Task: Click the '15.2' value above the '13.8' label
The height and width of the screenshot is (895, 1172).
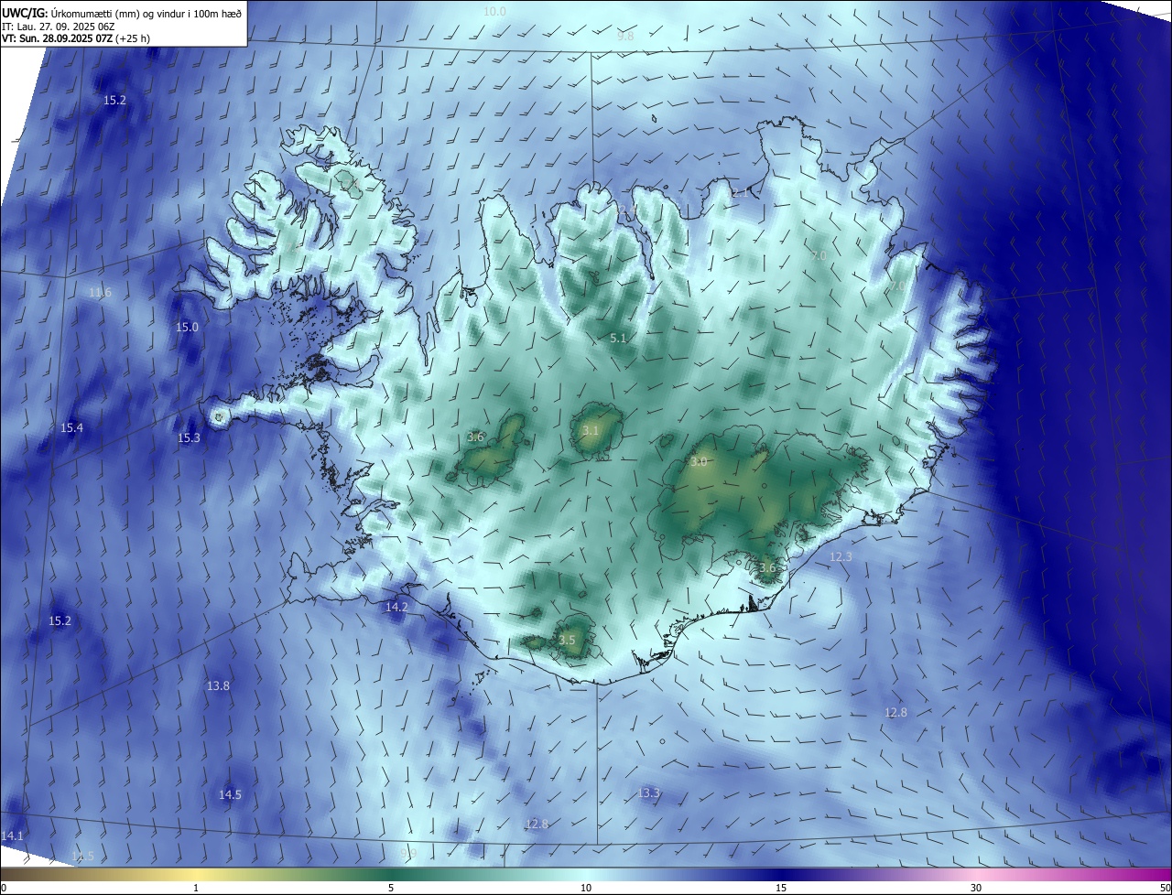Action: pyautogui.click(x=60, y=620)
